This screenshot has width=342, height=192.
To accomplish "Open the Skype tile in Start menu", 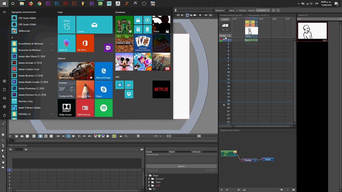I will click(x=104, y=89).
